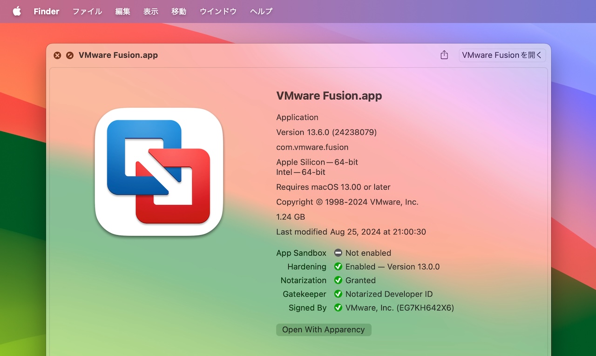The height and width of the screenshot is (356, 596).
Task: Click the Hardening label
Action: click(x=307, y=267)
